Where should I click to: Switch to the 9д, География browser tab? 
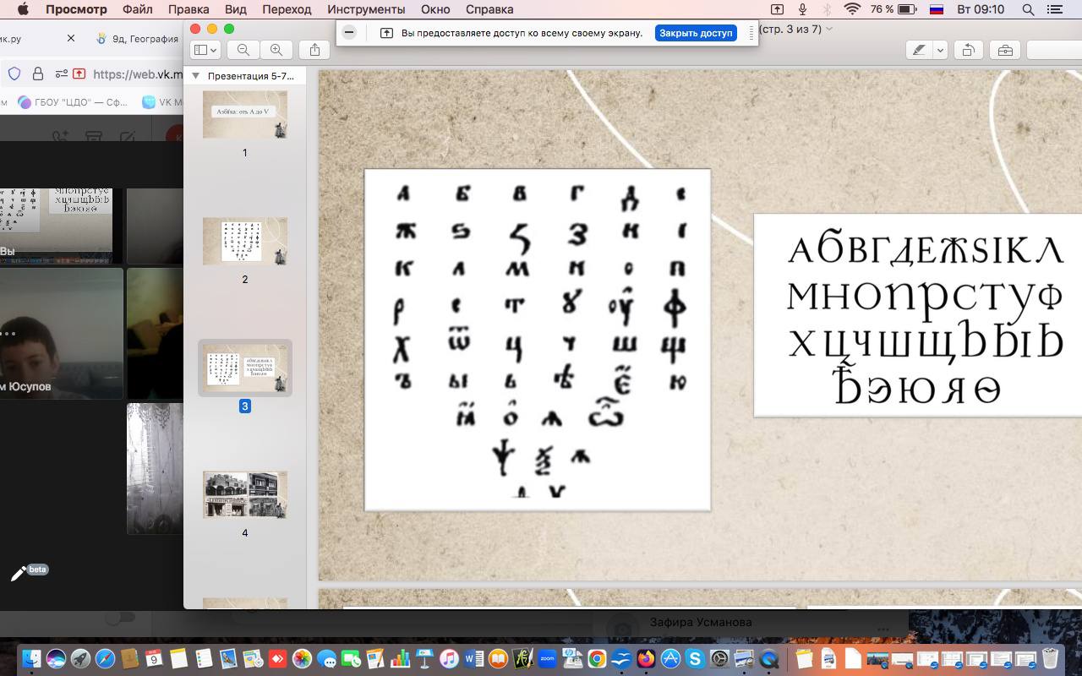pyautogui.click(x=137, y=38)
